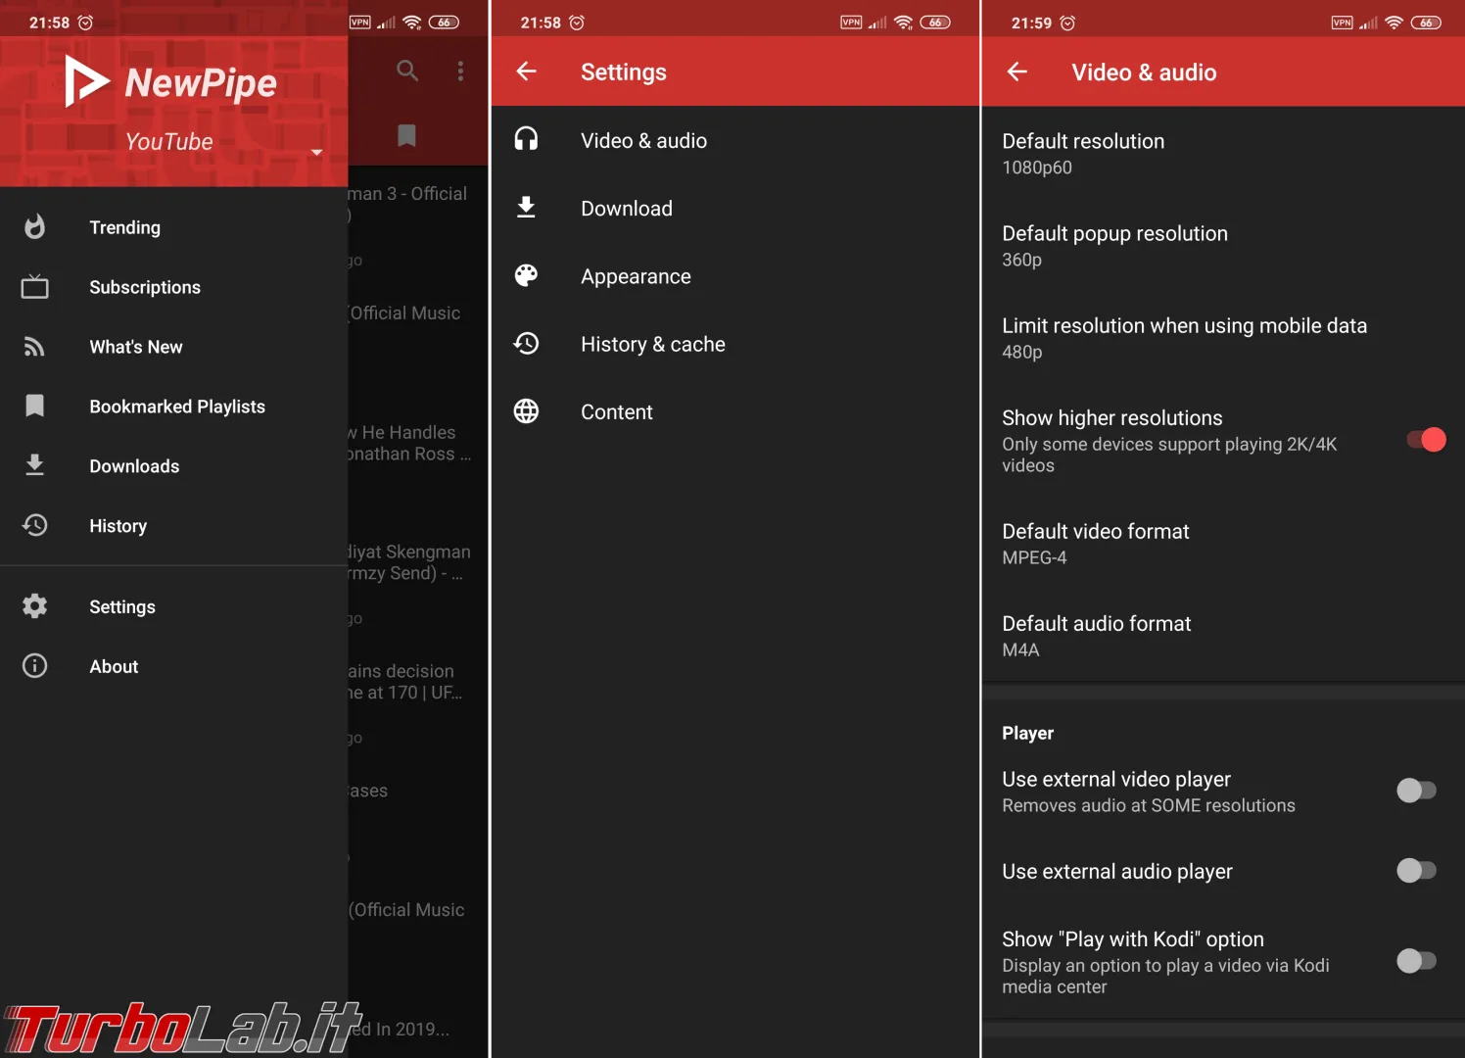The image size is (1465, 1058).
Task: Open Video & audio settings entry
Action: click(735, 140)
